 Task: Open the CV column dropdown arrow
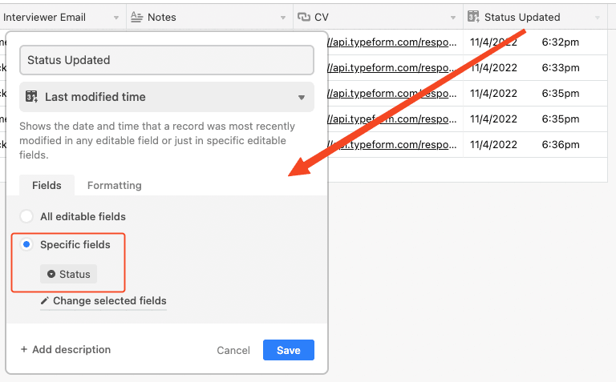pyautogui.click(x=452, y=17)
